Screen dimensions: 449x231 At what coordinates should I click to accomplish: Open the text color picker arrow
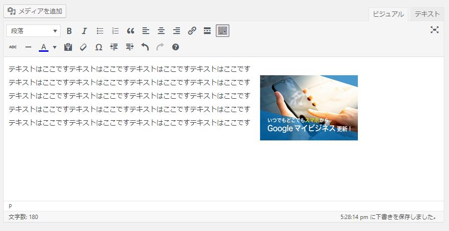[54, 47]
